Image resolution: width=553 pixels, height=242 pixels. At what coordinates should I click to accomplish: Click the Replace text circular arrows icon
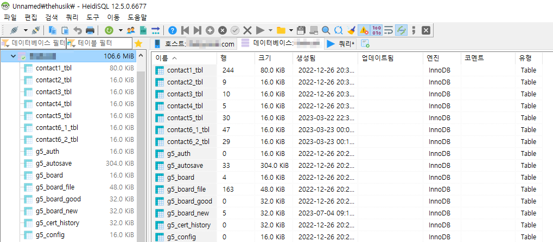point(339,30)
